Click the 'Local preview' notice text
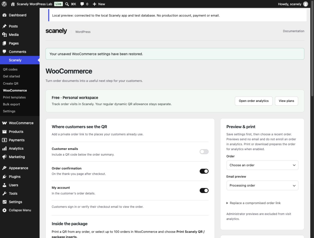This screenshot has width=314, height=238. pos(136,16)
